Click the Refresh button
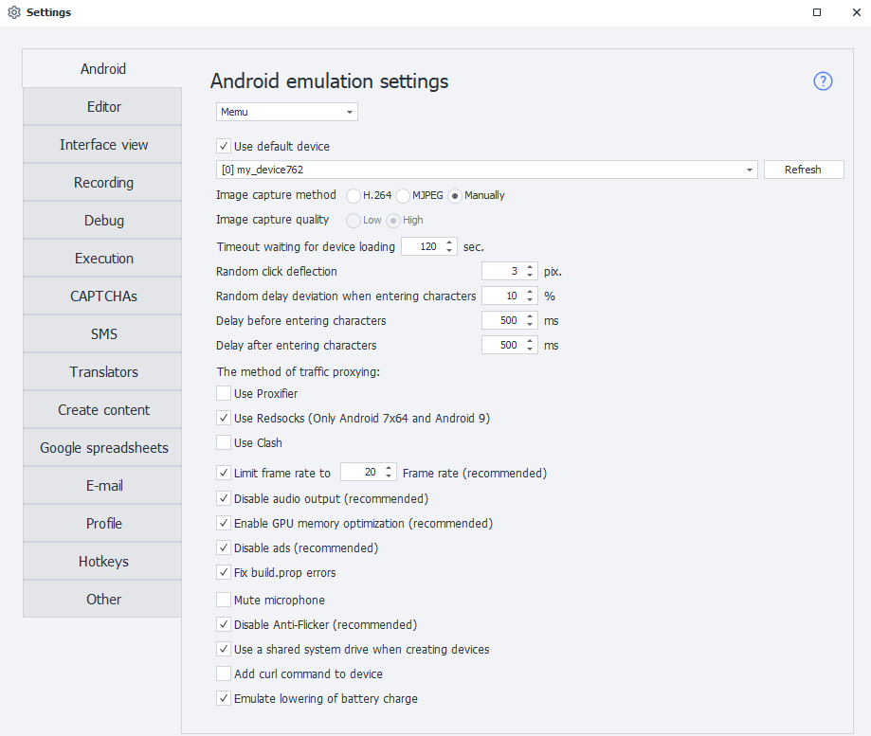The height and width of the screenshot is (736, 871). [803, 170]
